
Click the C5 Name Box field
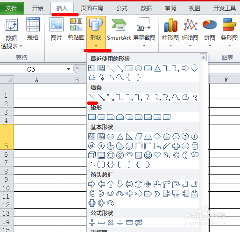click(x=31, y=69)
